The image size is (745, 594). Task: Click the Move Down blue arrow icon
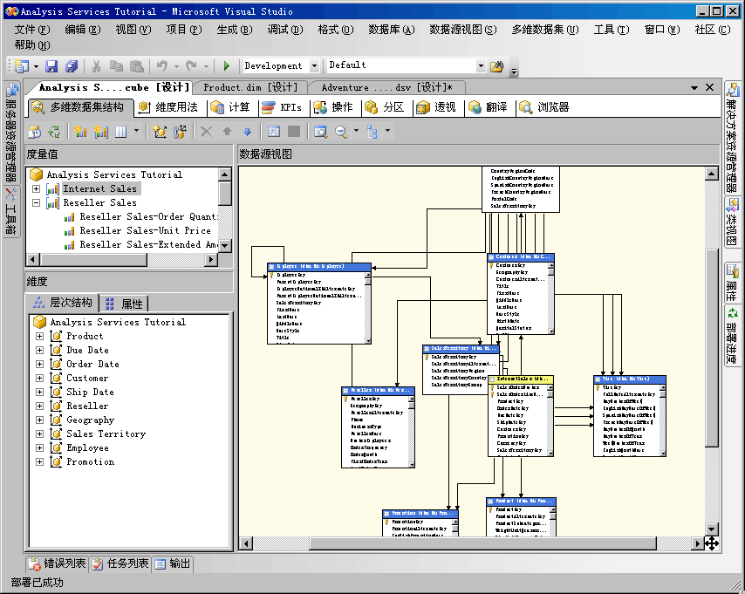tap(247, 132)
